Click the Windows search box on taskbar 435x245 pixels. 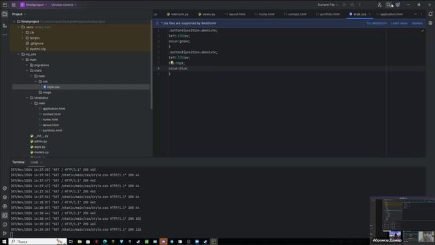coord(37,242)
